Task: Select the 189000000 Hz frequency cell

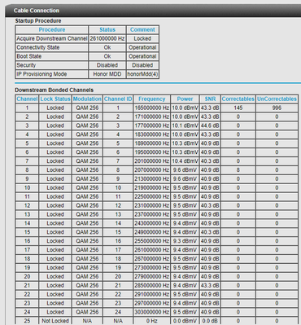Action: (152, 143)
